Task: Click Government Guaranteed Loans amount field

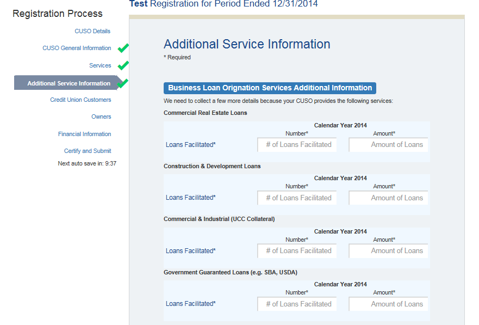Action: [x=388, y=304]
